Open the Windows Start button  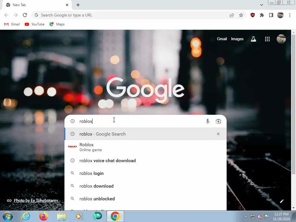(x=8, y=216)
